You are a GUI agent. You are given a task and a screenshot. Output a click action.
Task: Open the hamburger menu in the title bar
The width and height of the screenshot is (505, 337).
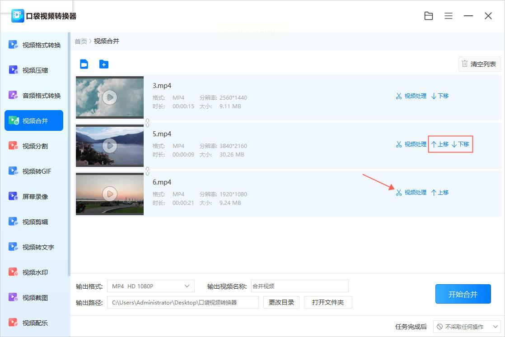(449, 16)
